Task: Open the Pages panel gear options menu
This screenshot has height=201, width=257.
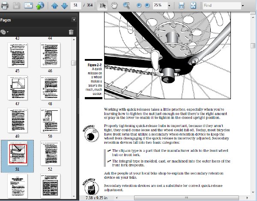Action: click(x=4, y=32)
